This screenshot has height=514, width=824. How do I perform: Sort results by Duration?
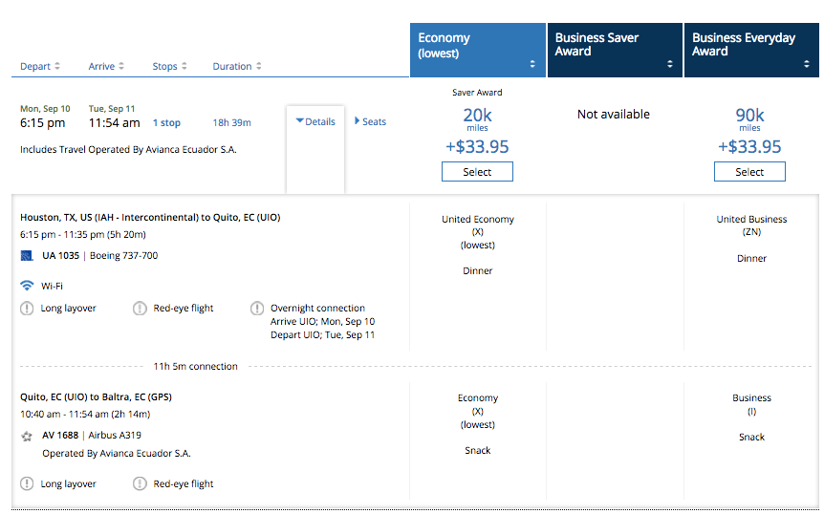[x=236, y=67]
